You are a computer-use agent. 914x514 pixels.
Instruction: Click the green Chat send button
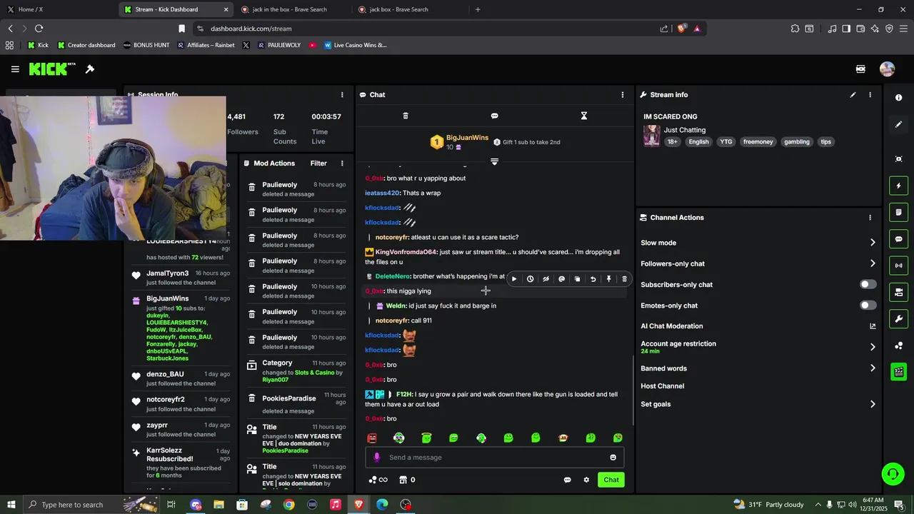[611, 480]
